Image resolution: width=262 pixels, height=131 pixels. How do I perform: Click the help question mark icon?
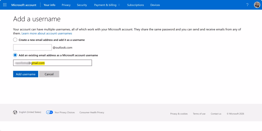[247, 5]
